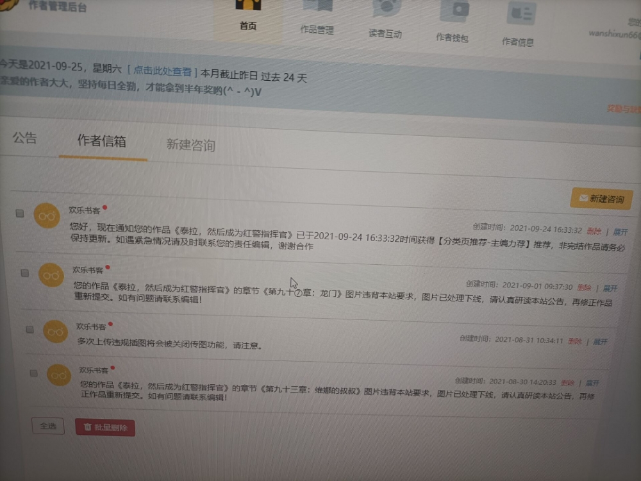
Task: Click the trash icon on 批量删除 button
Action: (88, 427)
